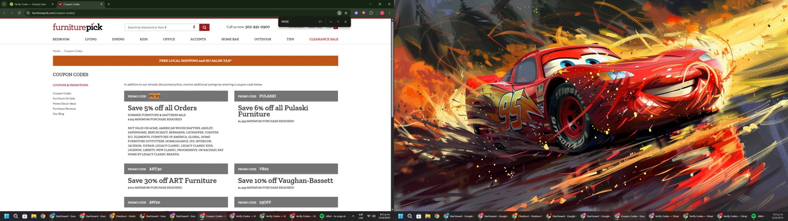788x221 pixels.
Task: Open volume control in the system tray
Action: point(374,216)
